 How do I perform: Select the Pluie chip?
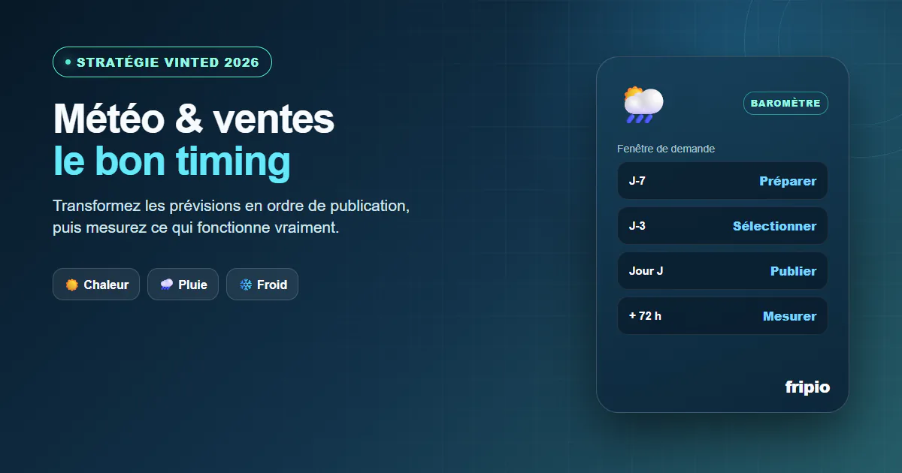183,285
